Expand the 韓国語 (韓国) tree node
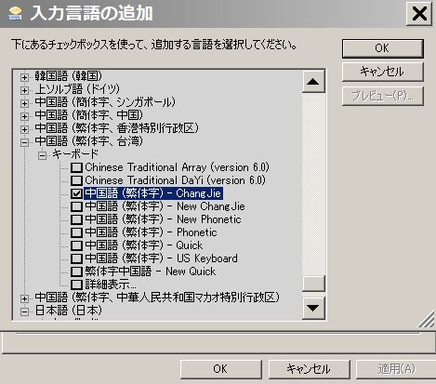The height and width of the screenshot is (384, 436). pos(24,77)
